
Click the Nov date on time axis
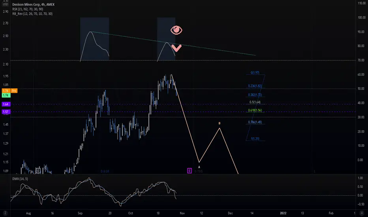[x=182, y=213]
